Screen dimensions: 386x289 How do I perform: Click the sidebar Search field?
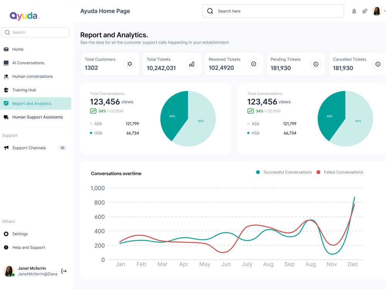pos(35,32)
